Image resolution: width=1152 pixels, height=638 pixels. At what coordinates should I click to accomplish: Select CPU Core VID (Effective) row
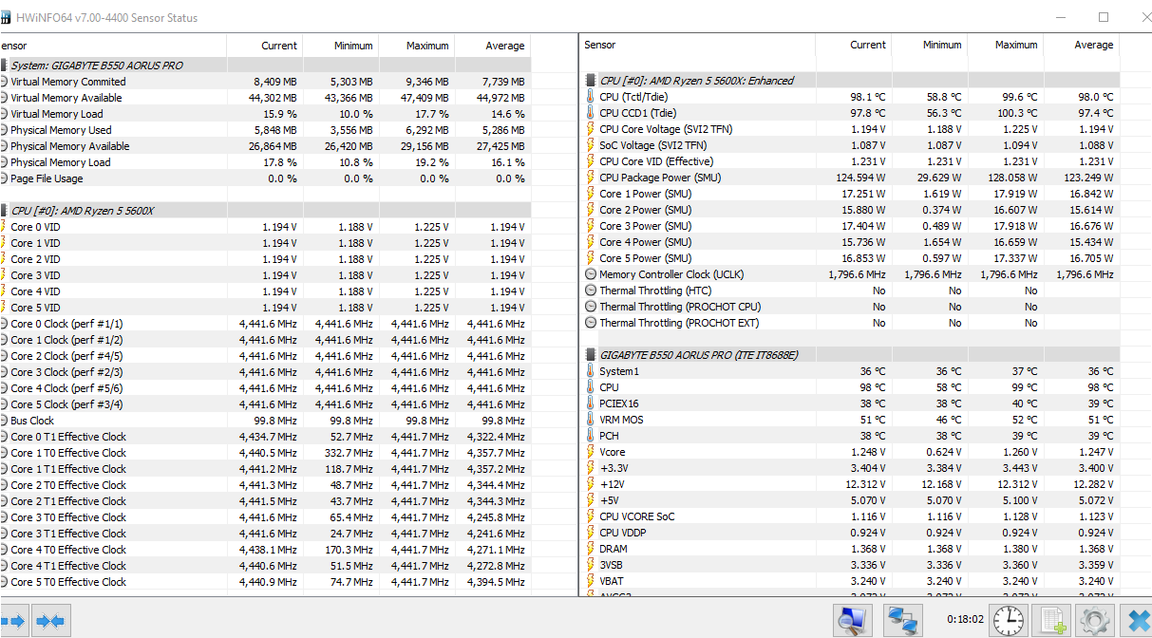click(x=850, y=161)
